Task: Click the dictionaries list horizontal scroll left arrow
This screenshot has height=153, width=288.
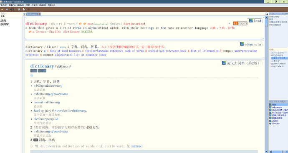Action: pyautogui.click(x=270, y=151)
